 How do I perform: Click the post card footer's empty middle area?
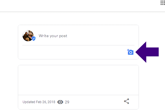click(x=96, y=102)
